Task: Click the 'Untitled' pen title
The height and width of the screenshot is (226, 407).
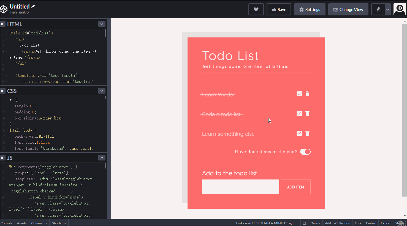Action: click(20, 6)
